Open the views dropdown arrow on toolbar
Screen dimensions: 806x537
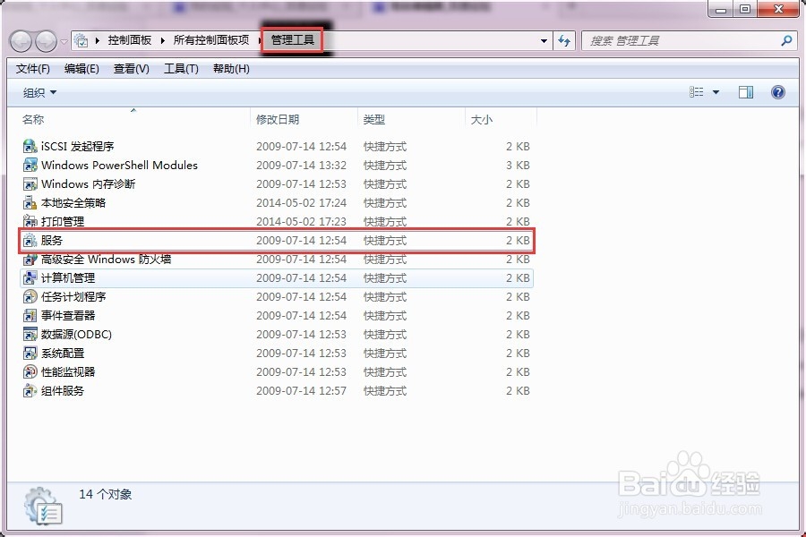pos(717,91)
